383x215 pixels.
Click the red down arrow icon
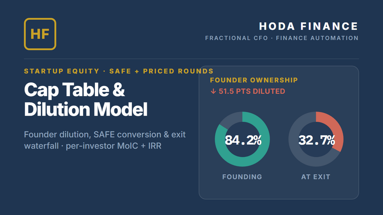[x=213, y=91]
